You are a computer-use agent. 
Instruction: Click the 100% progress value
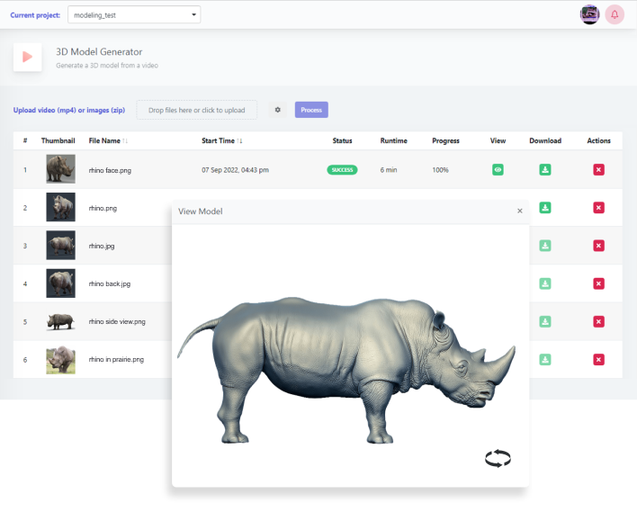click(440, 170)
